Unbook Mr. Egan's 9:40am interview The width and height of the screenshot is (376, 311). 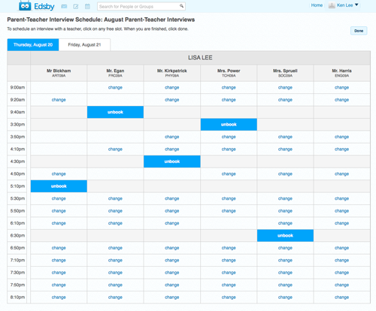115,112
